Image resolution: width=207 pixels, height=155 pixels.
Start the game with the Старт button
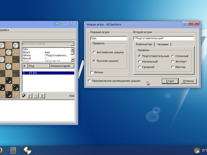click(x=170, y=81)
